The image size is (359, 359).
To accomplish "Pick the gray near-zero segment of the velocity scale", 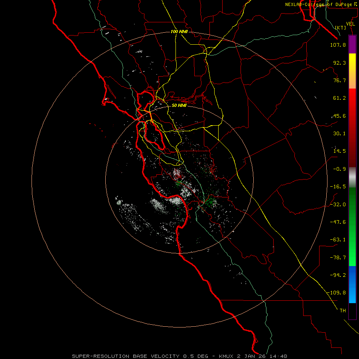I will pyautogui.click(x=352, y=177).
